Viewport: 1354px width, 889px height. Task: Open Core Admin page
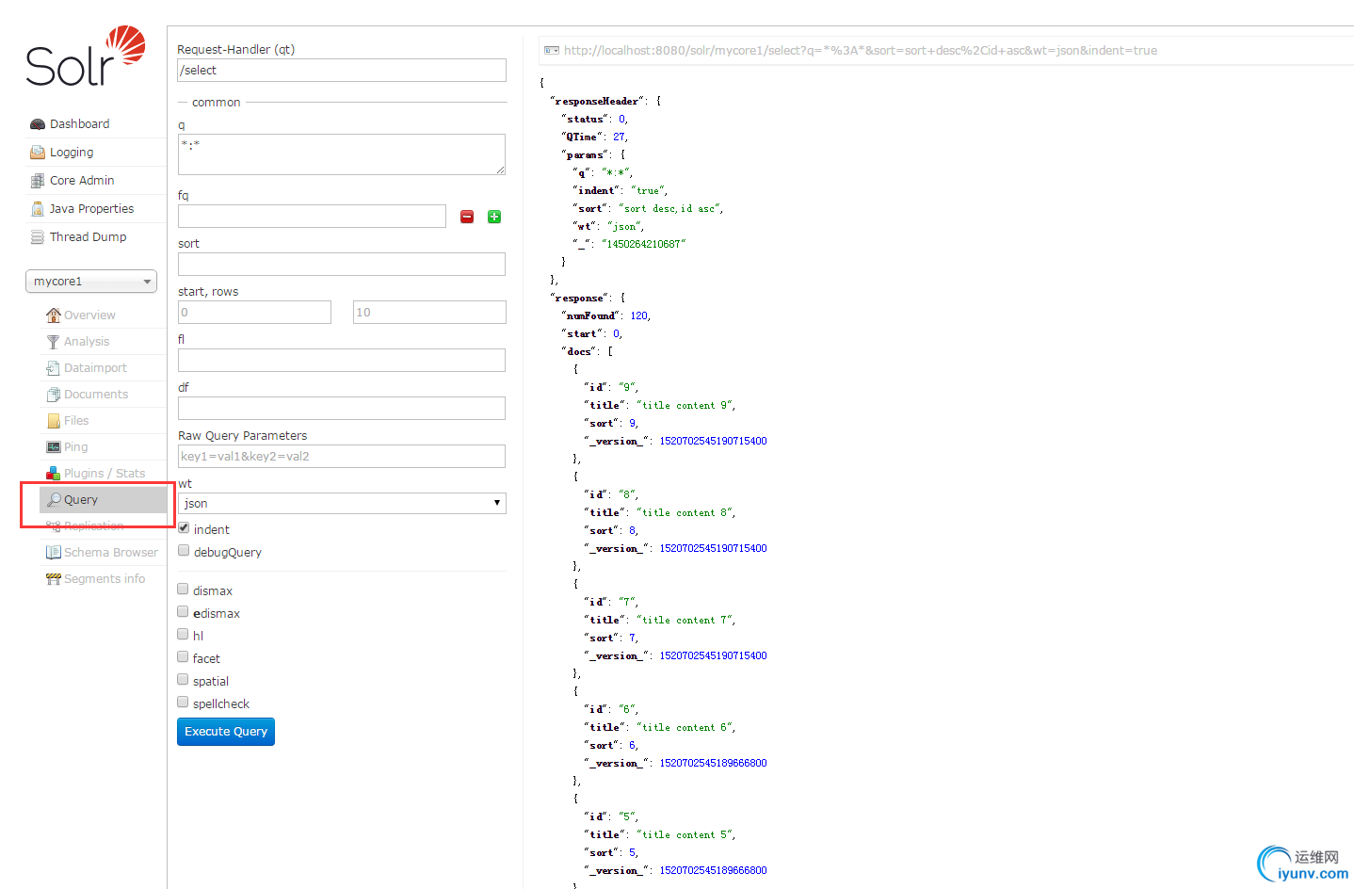click(x=82, y=181)
